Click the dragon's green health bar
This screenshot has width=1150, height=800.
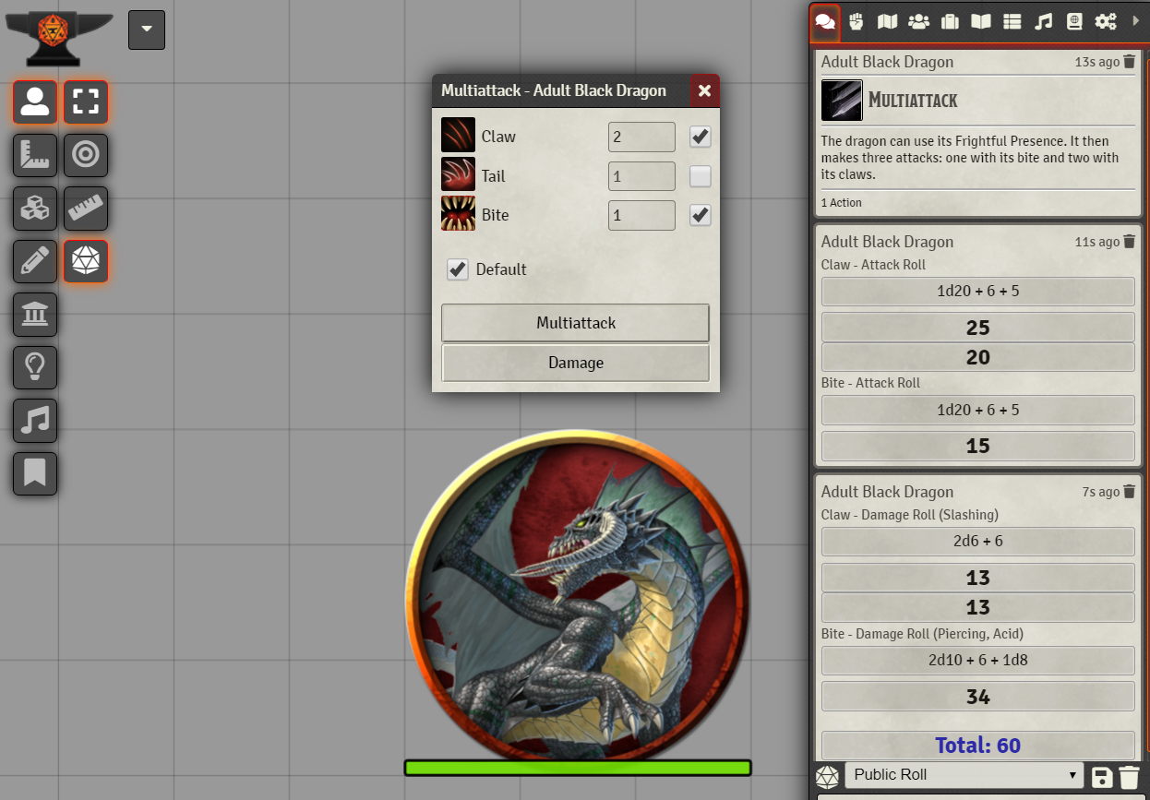point(578,768)
